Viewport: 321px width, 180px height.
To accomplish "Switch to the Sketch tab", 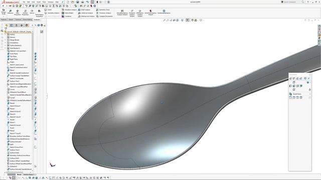I will click(11, 19).
